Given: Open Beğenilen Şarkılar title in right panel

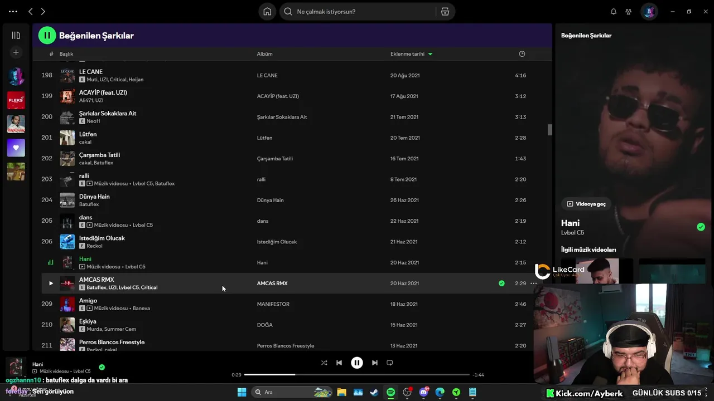Looking at the screenshot, I should 586,35.
